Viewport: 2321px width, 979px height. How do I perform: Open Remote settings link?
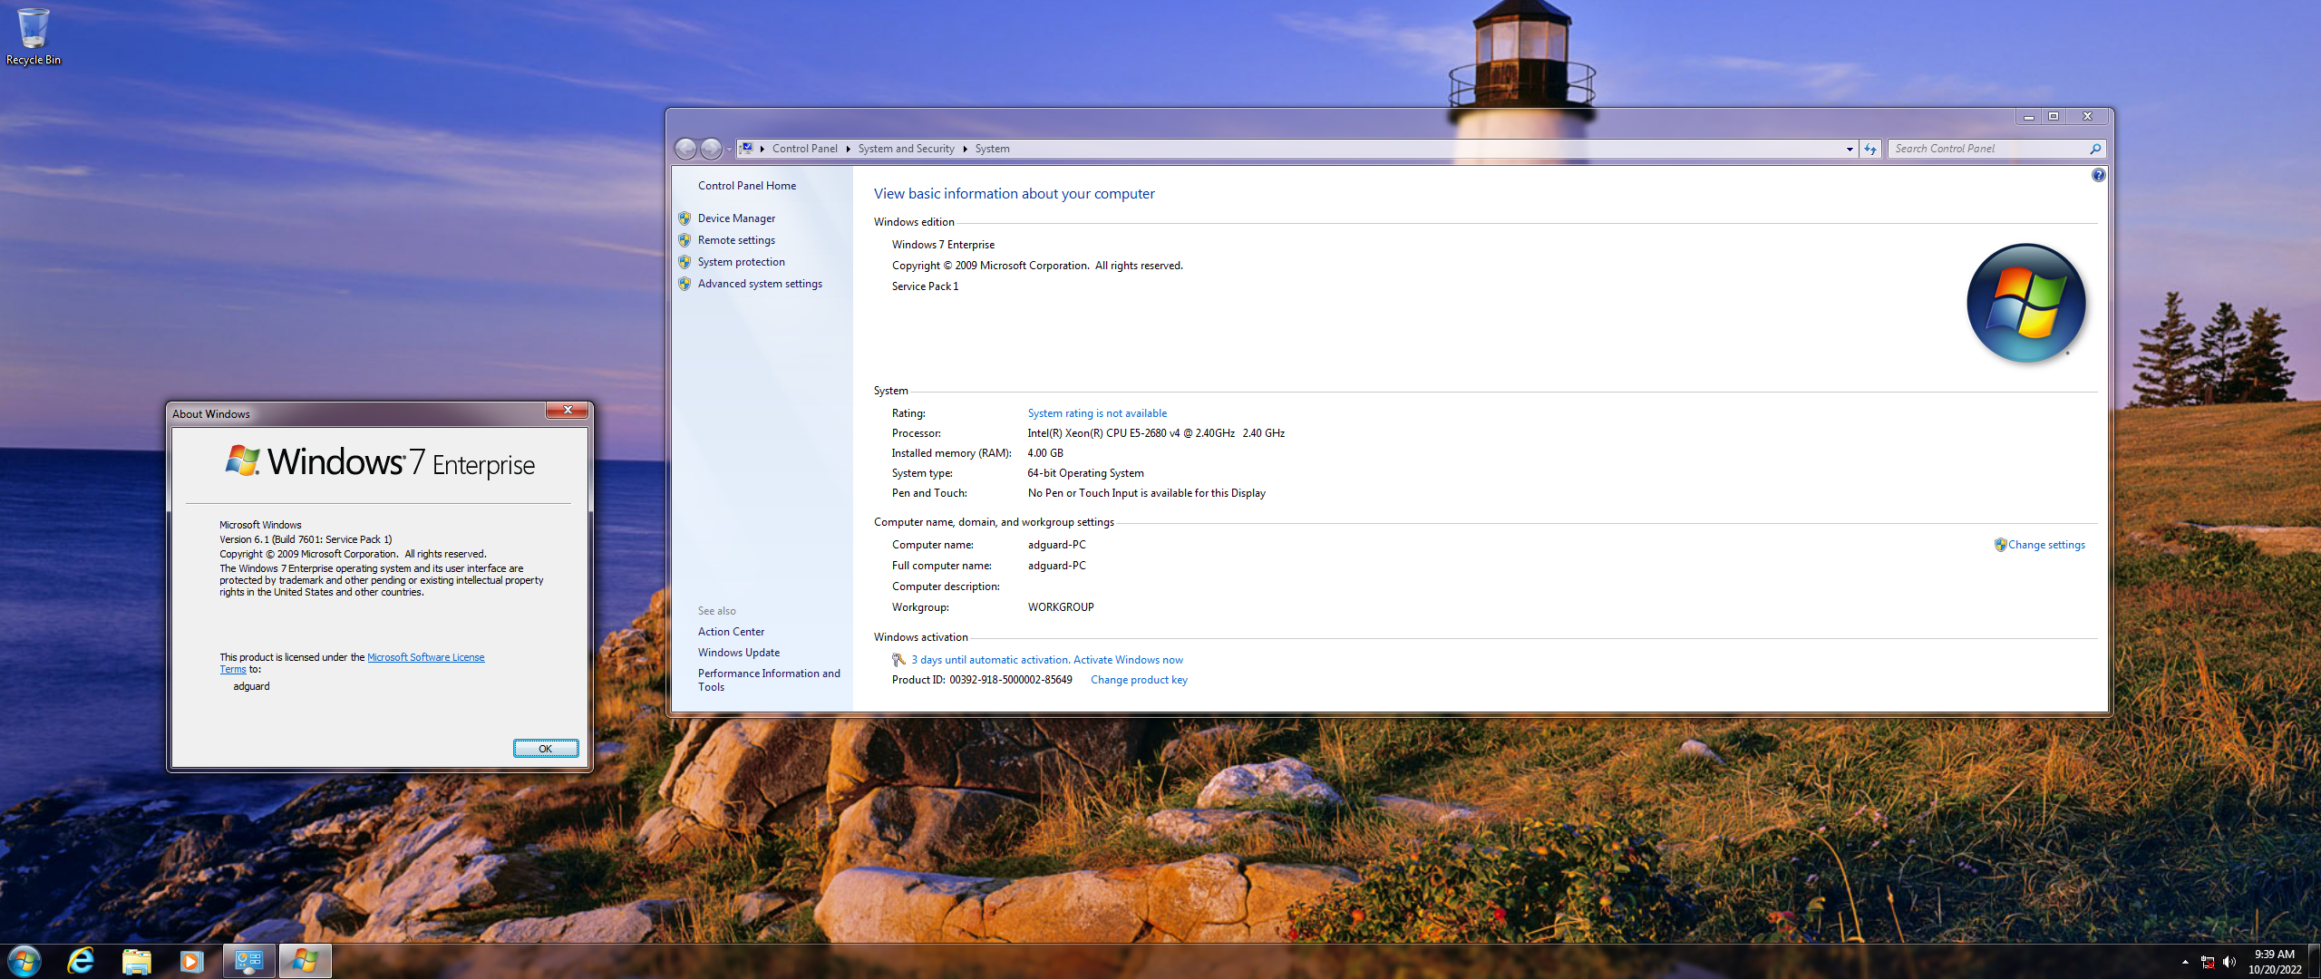pyautogui.click(x=736, y=240)
